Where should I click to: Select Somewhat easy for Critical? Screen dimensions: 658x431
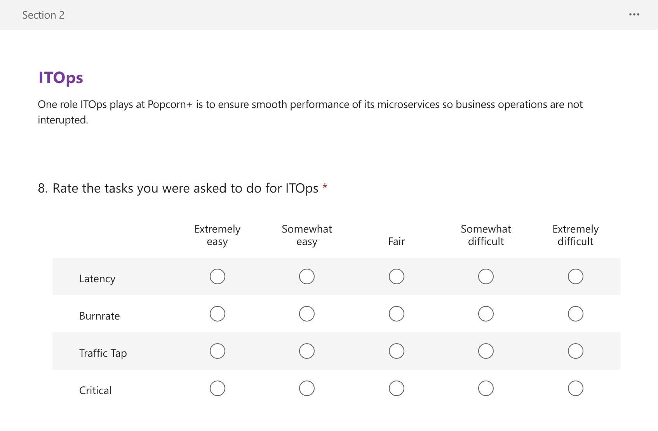click(x=306, y=388)
